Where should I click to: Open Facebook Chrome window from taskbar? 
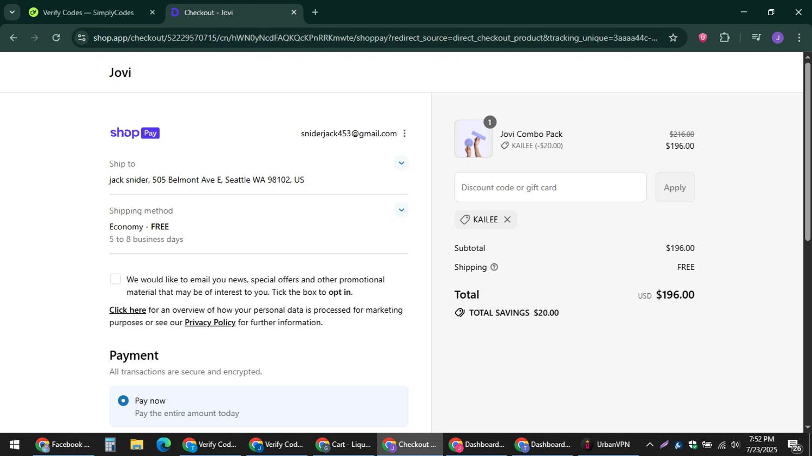click(x=63, y=445)
